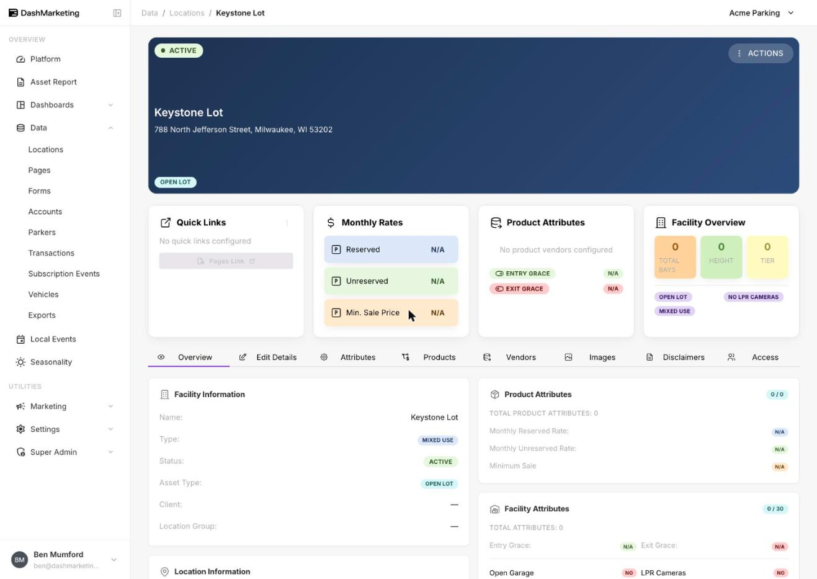This screenshot has width=817, height=579.
Task: Click the yellow TIER tile
Action: tap(767, 257)
